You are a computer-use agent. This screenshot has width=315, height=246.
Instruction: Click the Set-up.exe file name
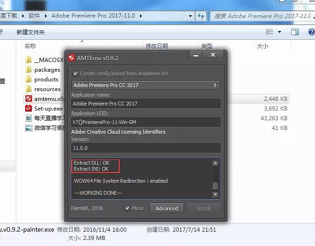(48, 109)
